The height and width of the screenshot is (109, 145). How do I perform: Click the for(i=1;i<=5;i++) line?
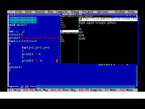23,41
